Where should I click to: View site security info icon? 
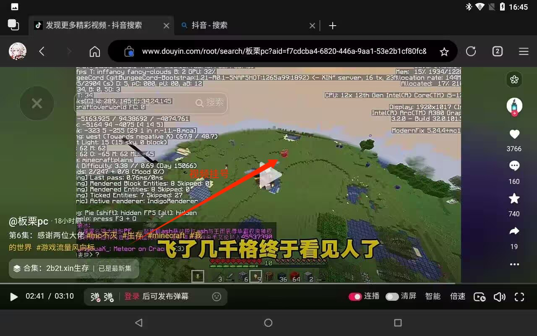(129, 51)
